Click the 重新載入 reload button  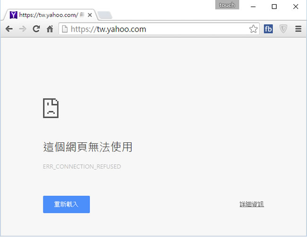67,204
